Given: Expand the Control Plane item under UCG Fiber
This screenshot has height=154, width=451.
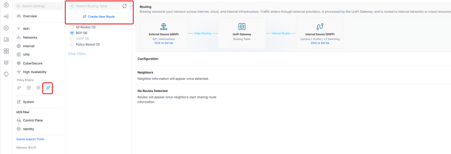Looking at the screenshot, I should click(33, 120).
